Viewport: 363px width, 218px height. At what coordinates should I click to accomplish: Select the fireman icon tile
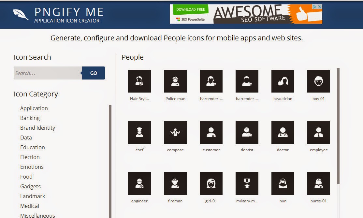(x=175, y=183)
